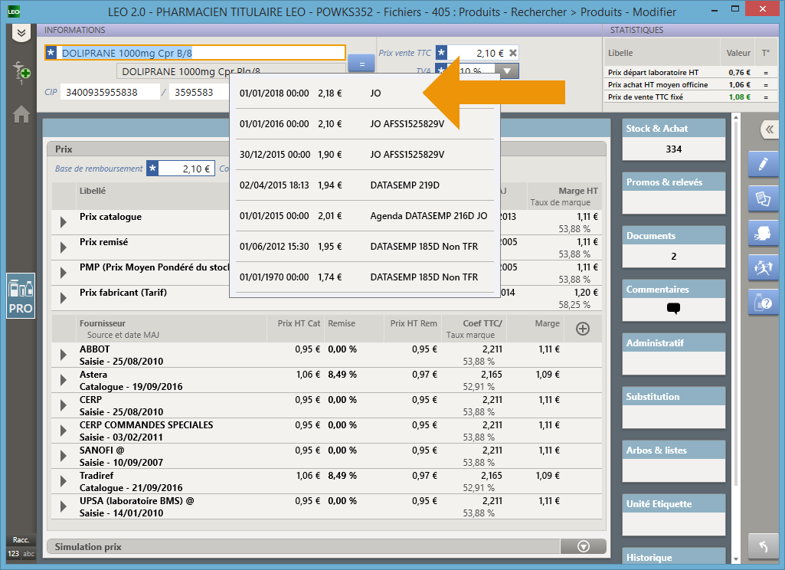Expand the CERP Saisie 25/08/2010 row
The width and height of the screenshot is (785, 570).
tap(63, 405)
